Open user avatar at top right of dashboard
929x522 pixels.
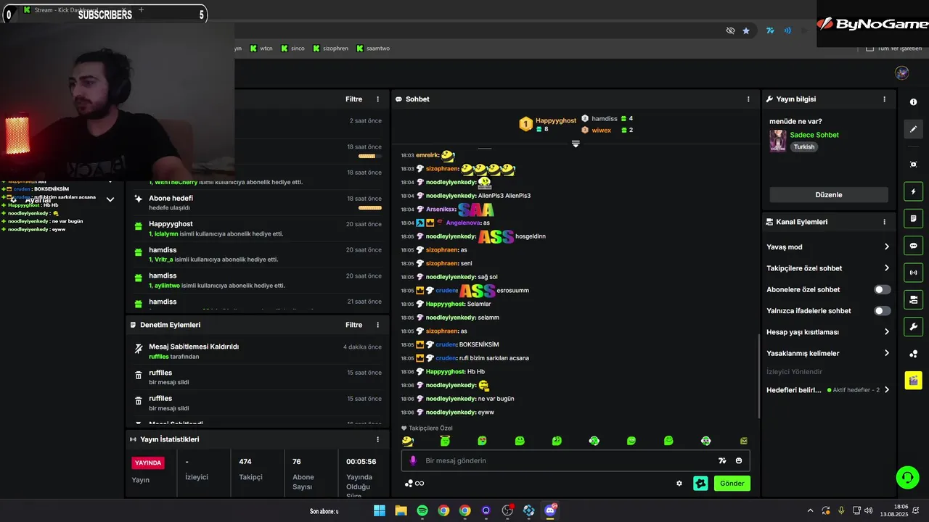(x=902, y=72)
